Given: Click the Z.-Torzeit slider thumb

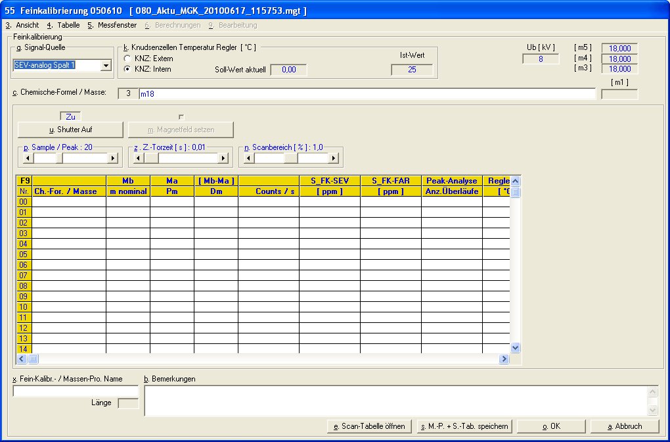Looking at the screenshot, I should point(151,159).
